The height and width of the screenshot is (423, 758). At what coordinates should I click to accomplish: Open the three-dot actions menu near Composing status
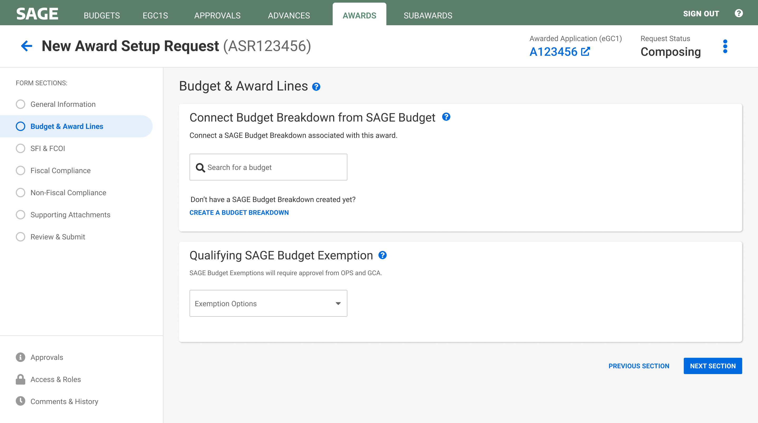point(725,46)
